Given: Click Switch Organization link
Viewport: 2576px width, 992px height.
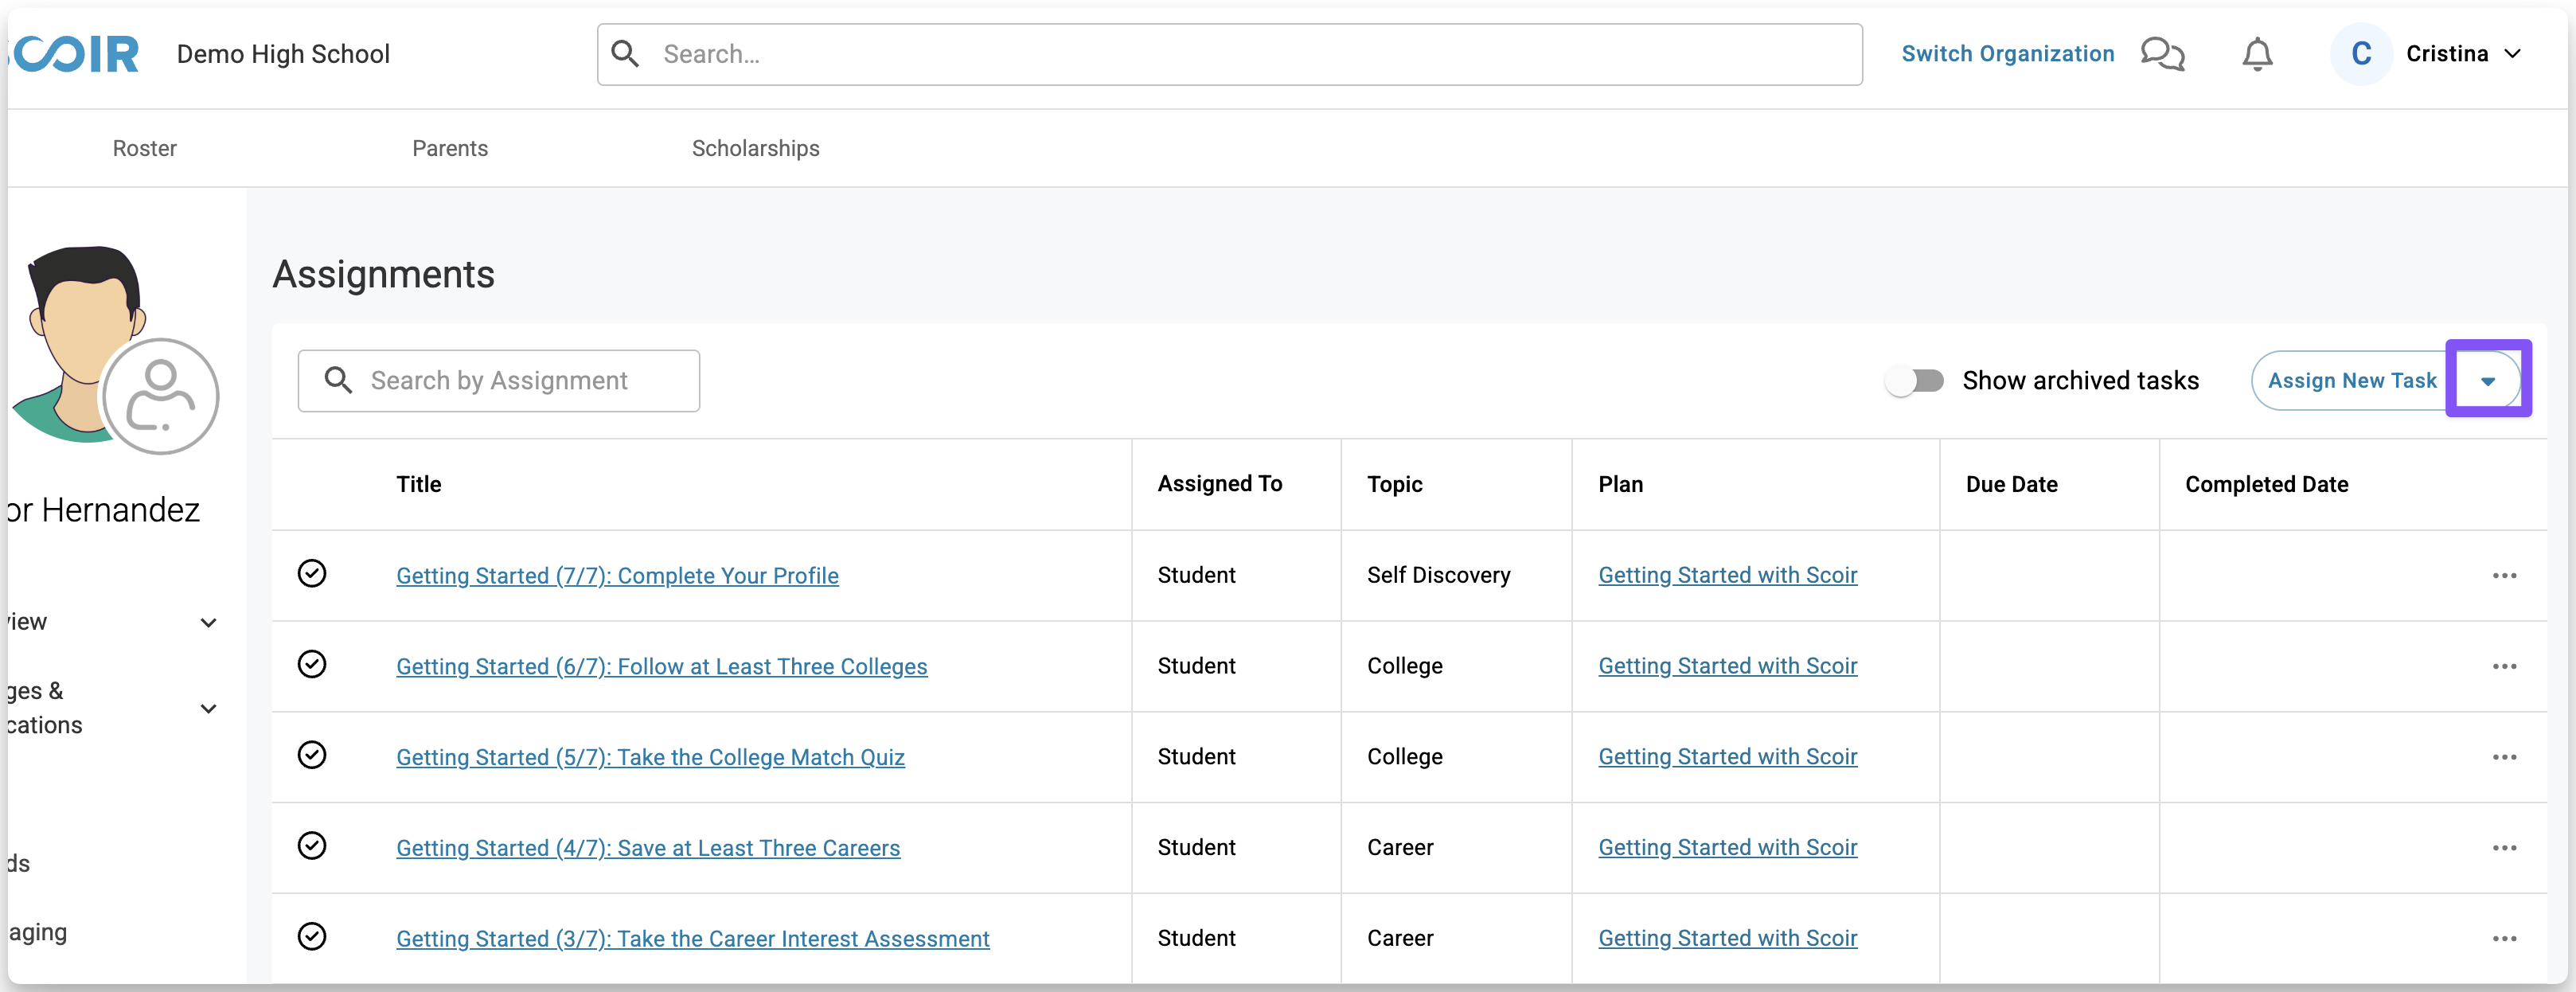Looking at the screenshot, I should coord(2007,54).
